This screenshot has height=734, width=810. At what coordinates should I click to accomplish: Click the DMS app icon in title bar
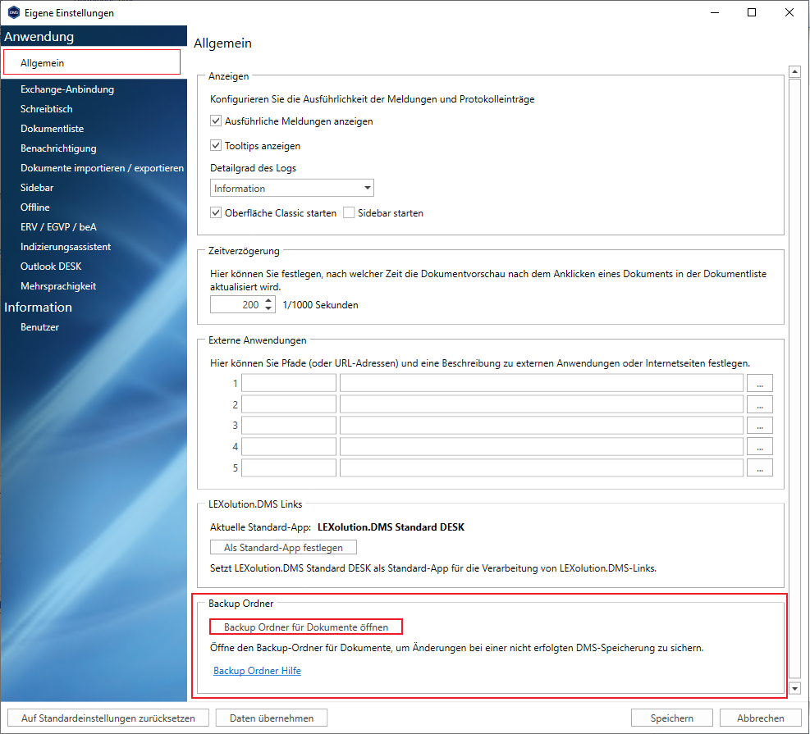tap(14, 12)
